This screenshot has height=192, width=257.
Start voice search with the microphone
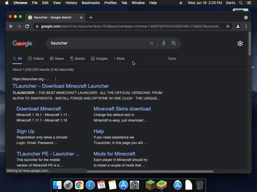(164, 43)
